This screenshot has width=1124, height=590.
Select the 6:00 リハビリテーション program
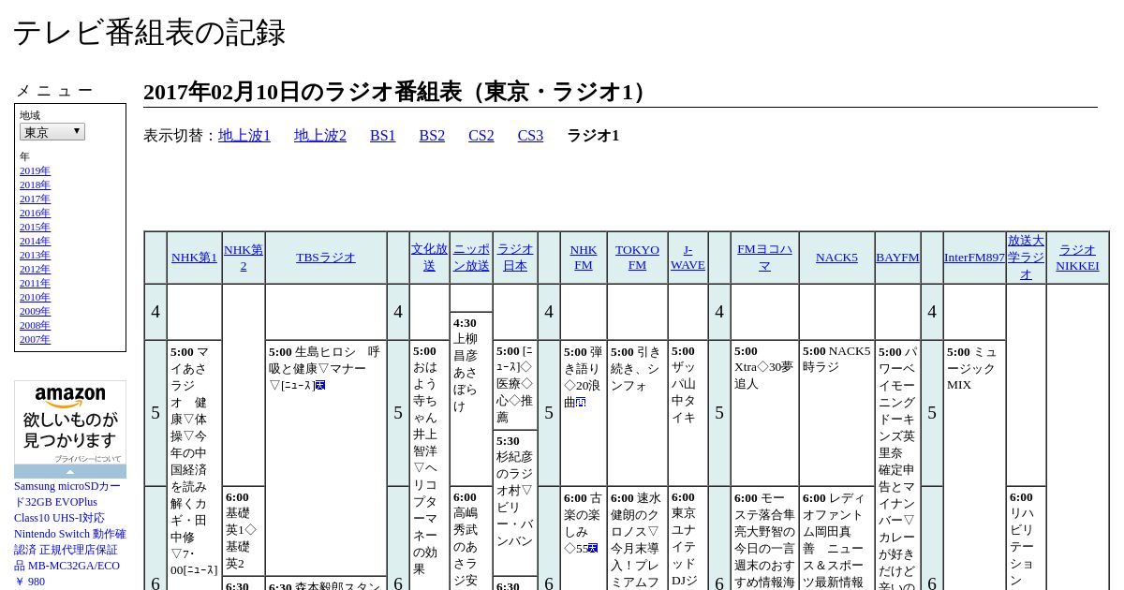(x=1026, y=538)
